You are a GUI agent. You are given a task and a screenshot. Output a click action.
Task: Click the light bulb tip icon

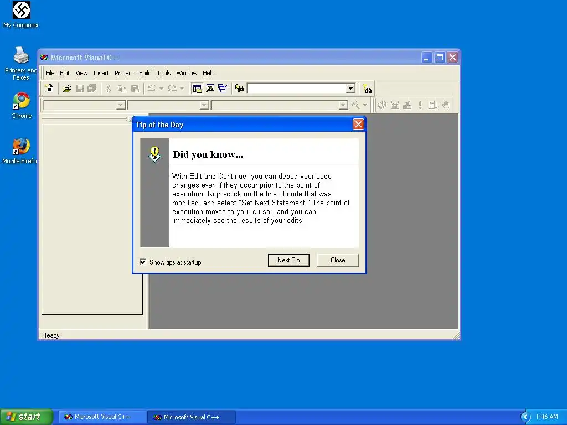[x=155, y=154]
